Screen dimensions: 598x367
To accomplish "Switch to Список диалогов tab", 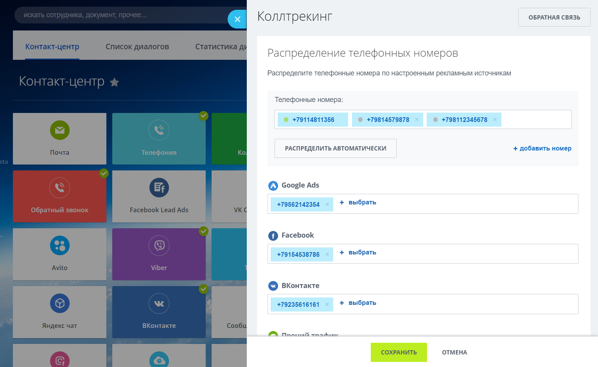I will tap(137, 47).
